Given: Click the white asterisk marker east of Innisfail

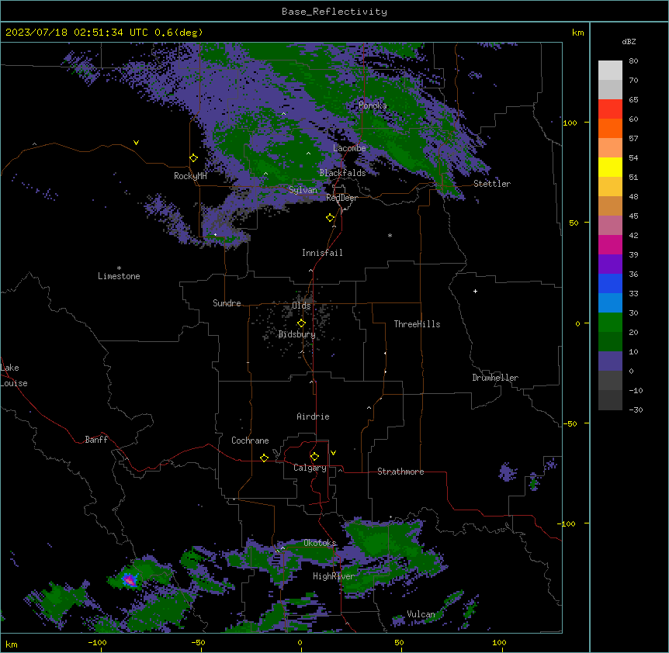Looking at the screenshot, I should click(x=390, y=235).
